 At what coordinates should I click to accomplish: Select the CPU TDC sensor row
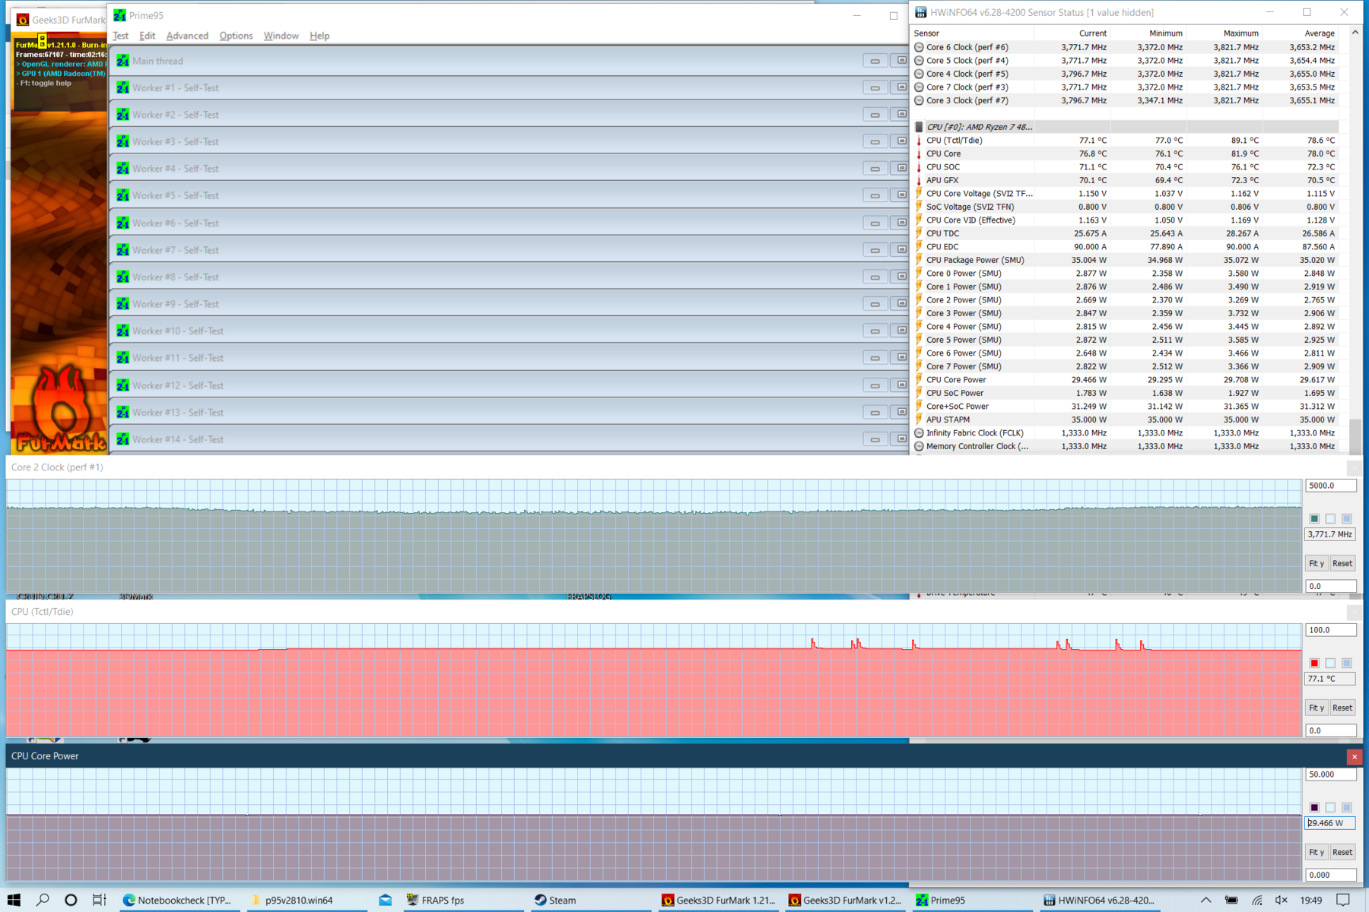coord(1126,233)
